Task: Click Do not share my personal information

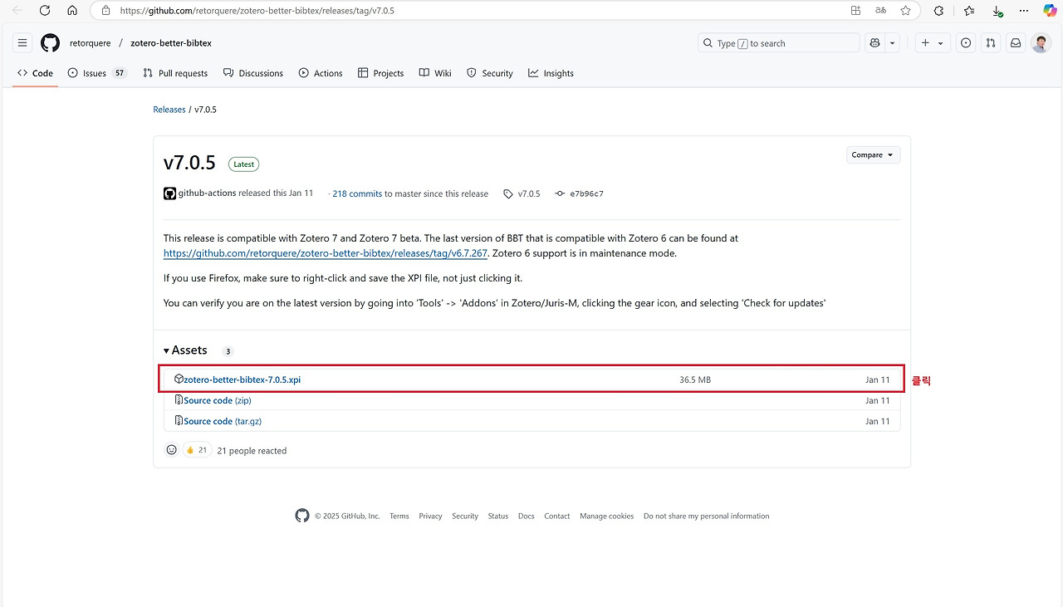Action: (707, 516)
